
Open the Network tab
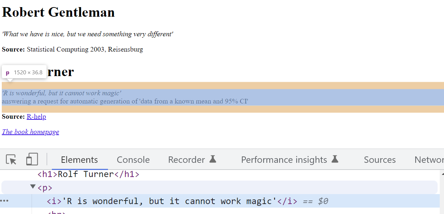click(429, 160)
